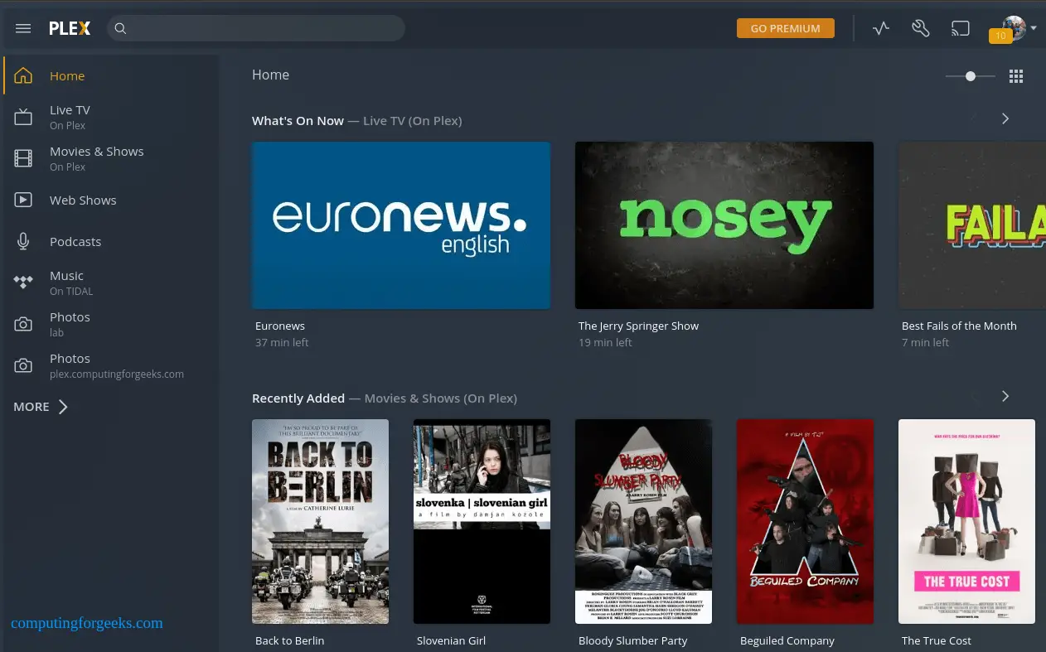Click the GO PREMIUM button
1046x652 pixels.
[x=785, y=27]
